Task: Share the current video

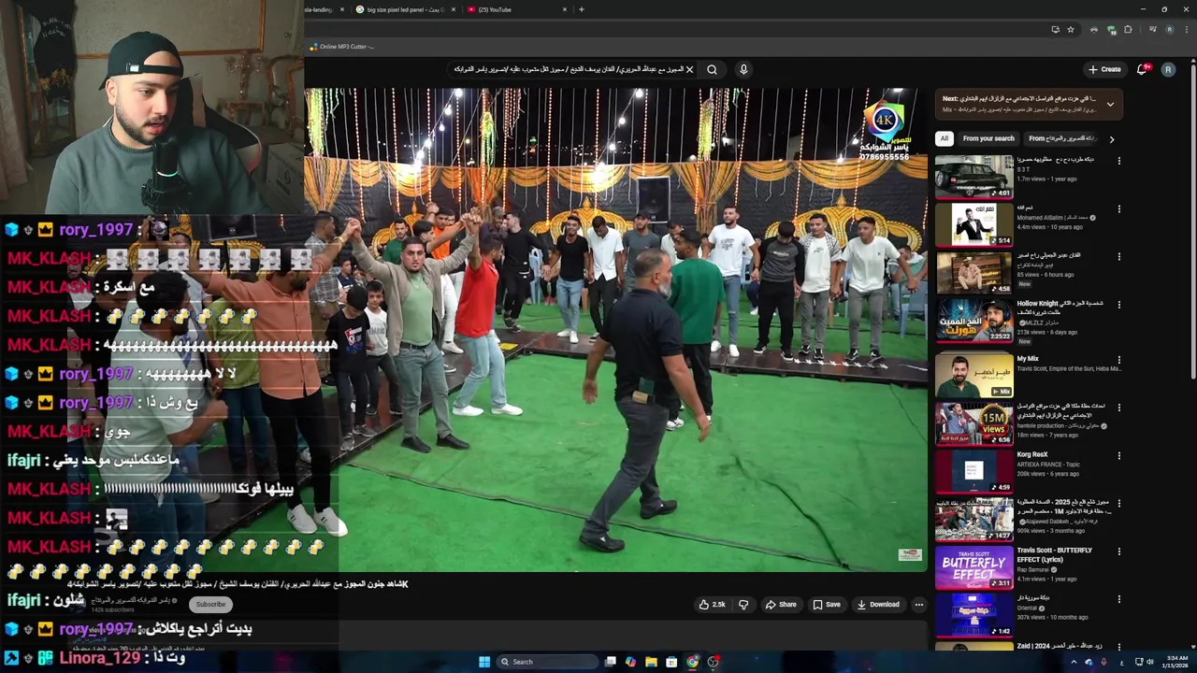Action: click(781, 605)
